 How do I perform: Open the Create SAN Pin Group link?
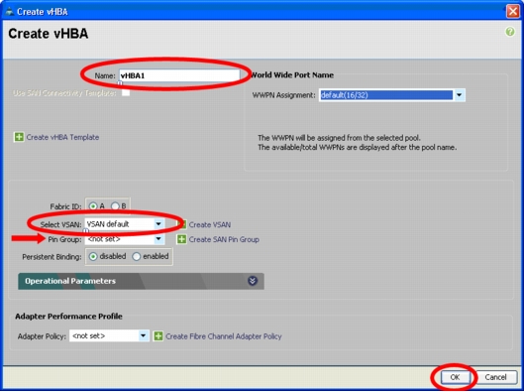224,239
